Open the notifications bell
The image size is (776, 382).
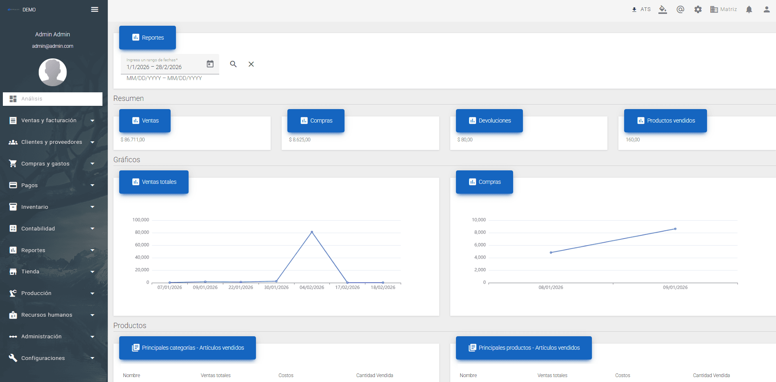[749, 9]
